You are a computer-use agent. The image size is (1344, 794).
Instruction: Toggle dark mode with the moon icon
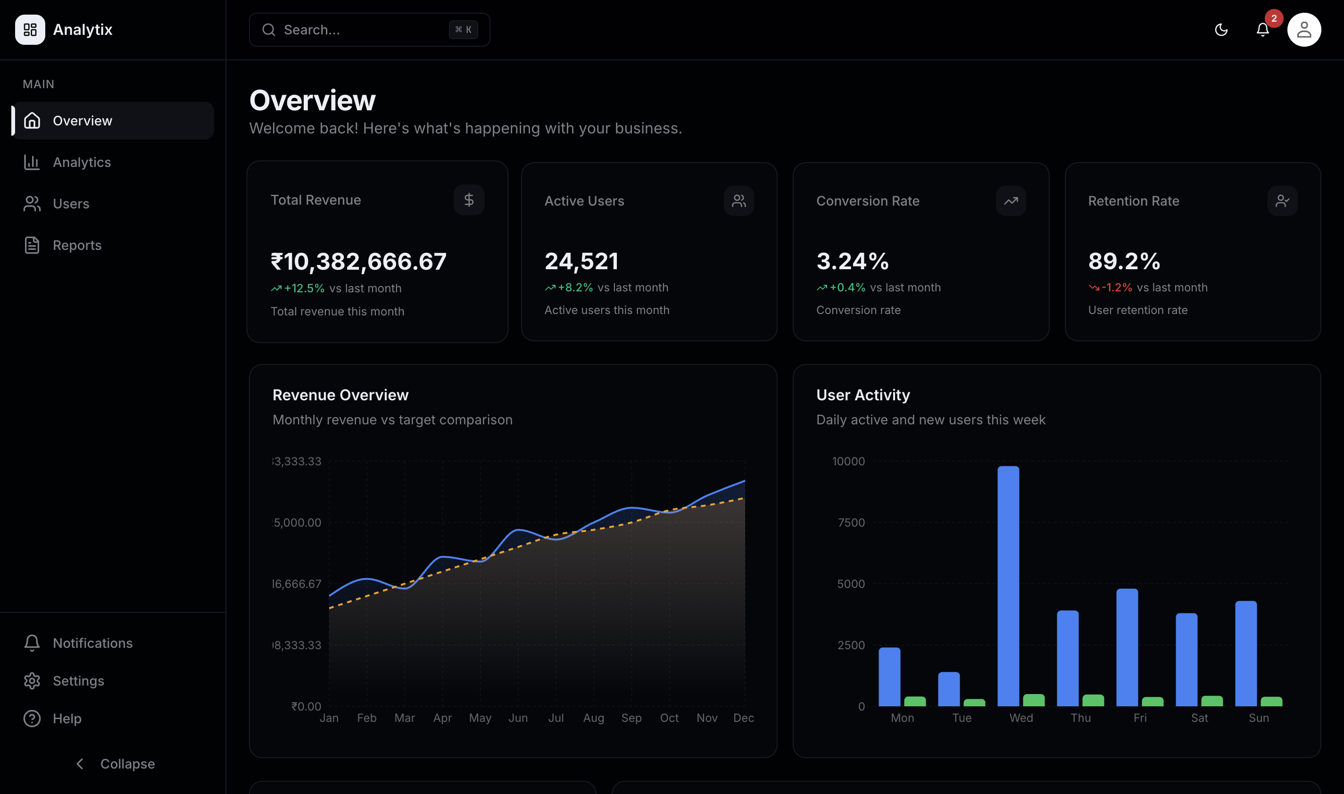[1221, 29]
